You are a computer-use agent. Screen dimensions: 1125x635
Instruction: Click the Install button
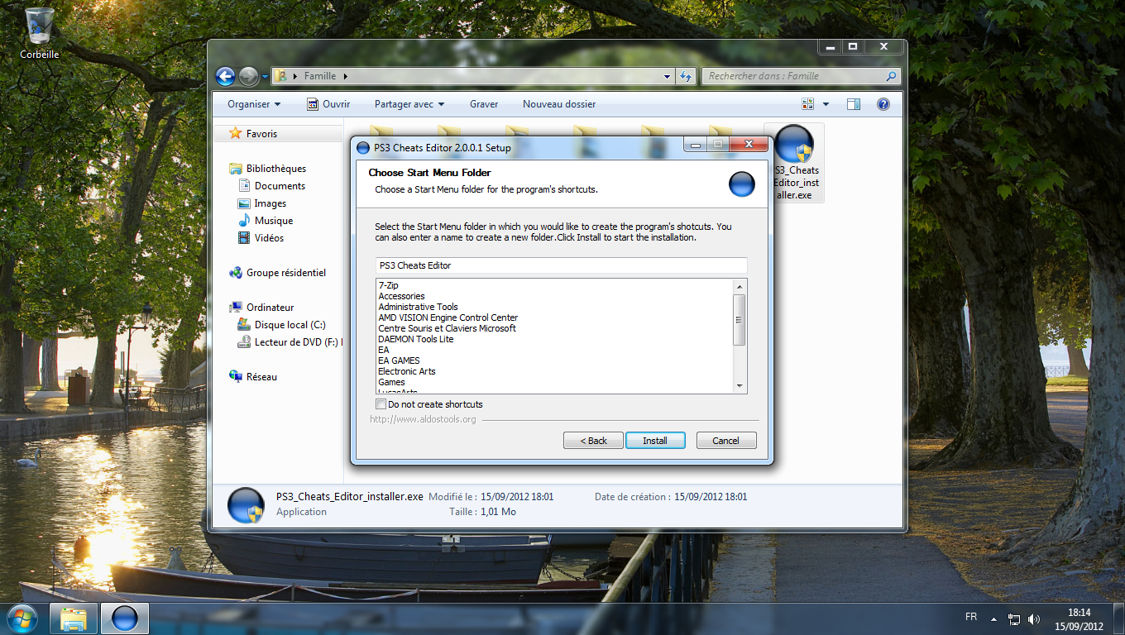point(655,441)
